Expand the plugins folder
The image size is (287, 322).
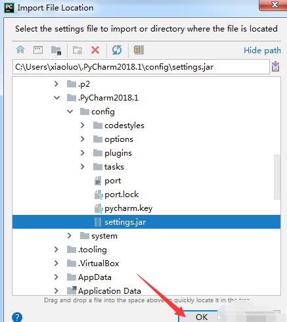pos(82,153)
